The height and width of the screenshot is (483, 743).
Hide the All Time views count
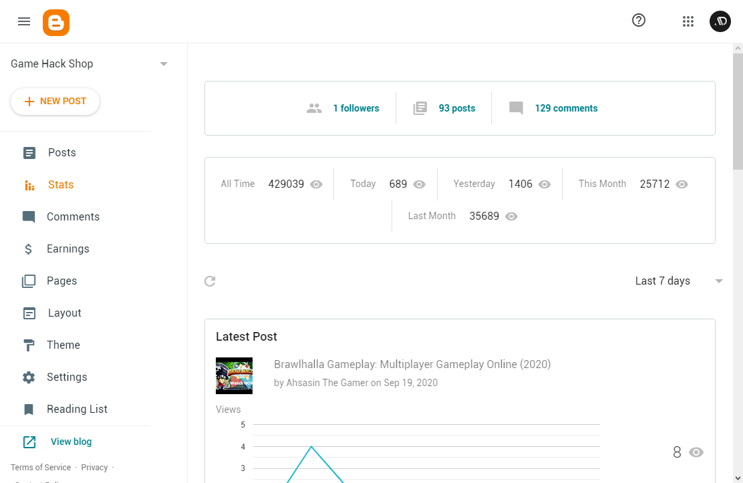click(316, 184)
